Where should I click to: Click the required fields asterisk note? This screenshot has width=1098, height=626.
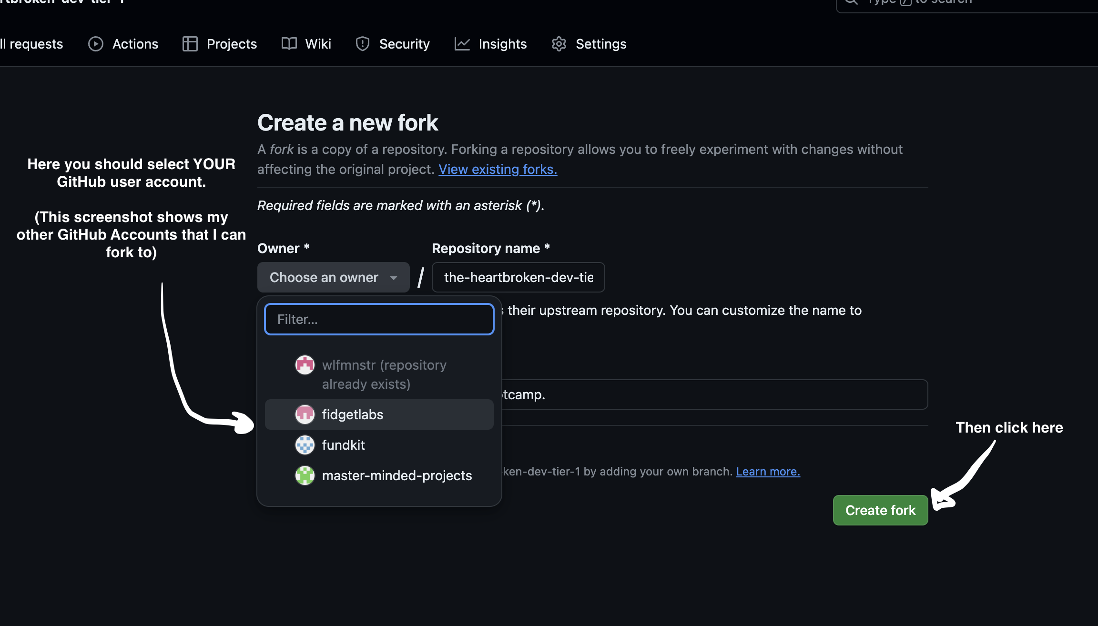(401, 205)
